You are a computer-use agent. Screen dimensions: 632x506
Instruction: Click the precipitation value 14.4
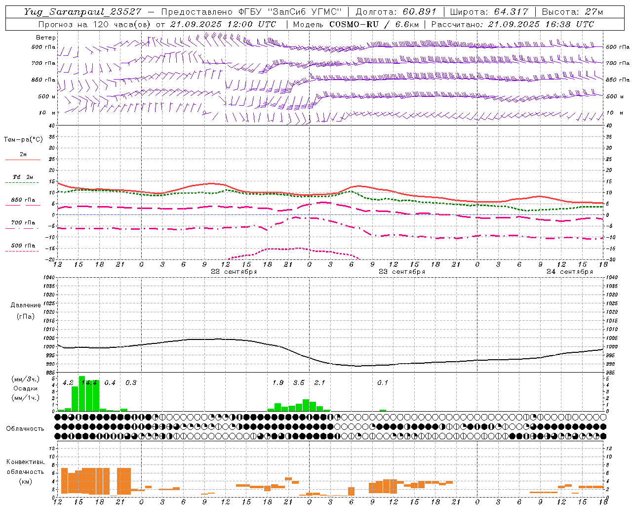tap(89, 383)
